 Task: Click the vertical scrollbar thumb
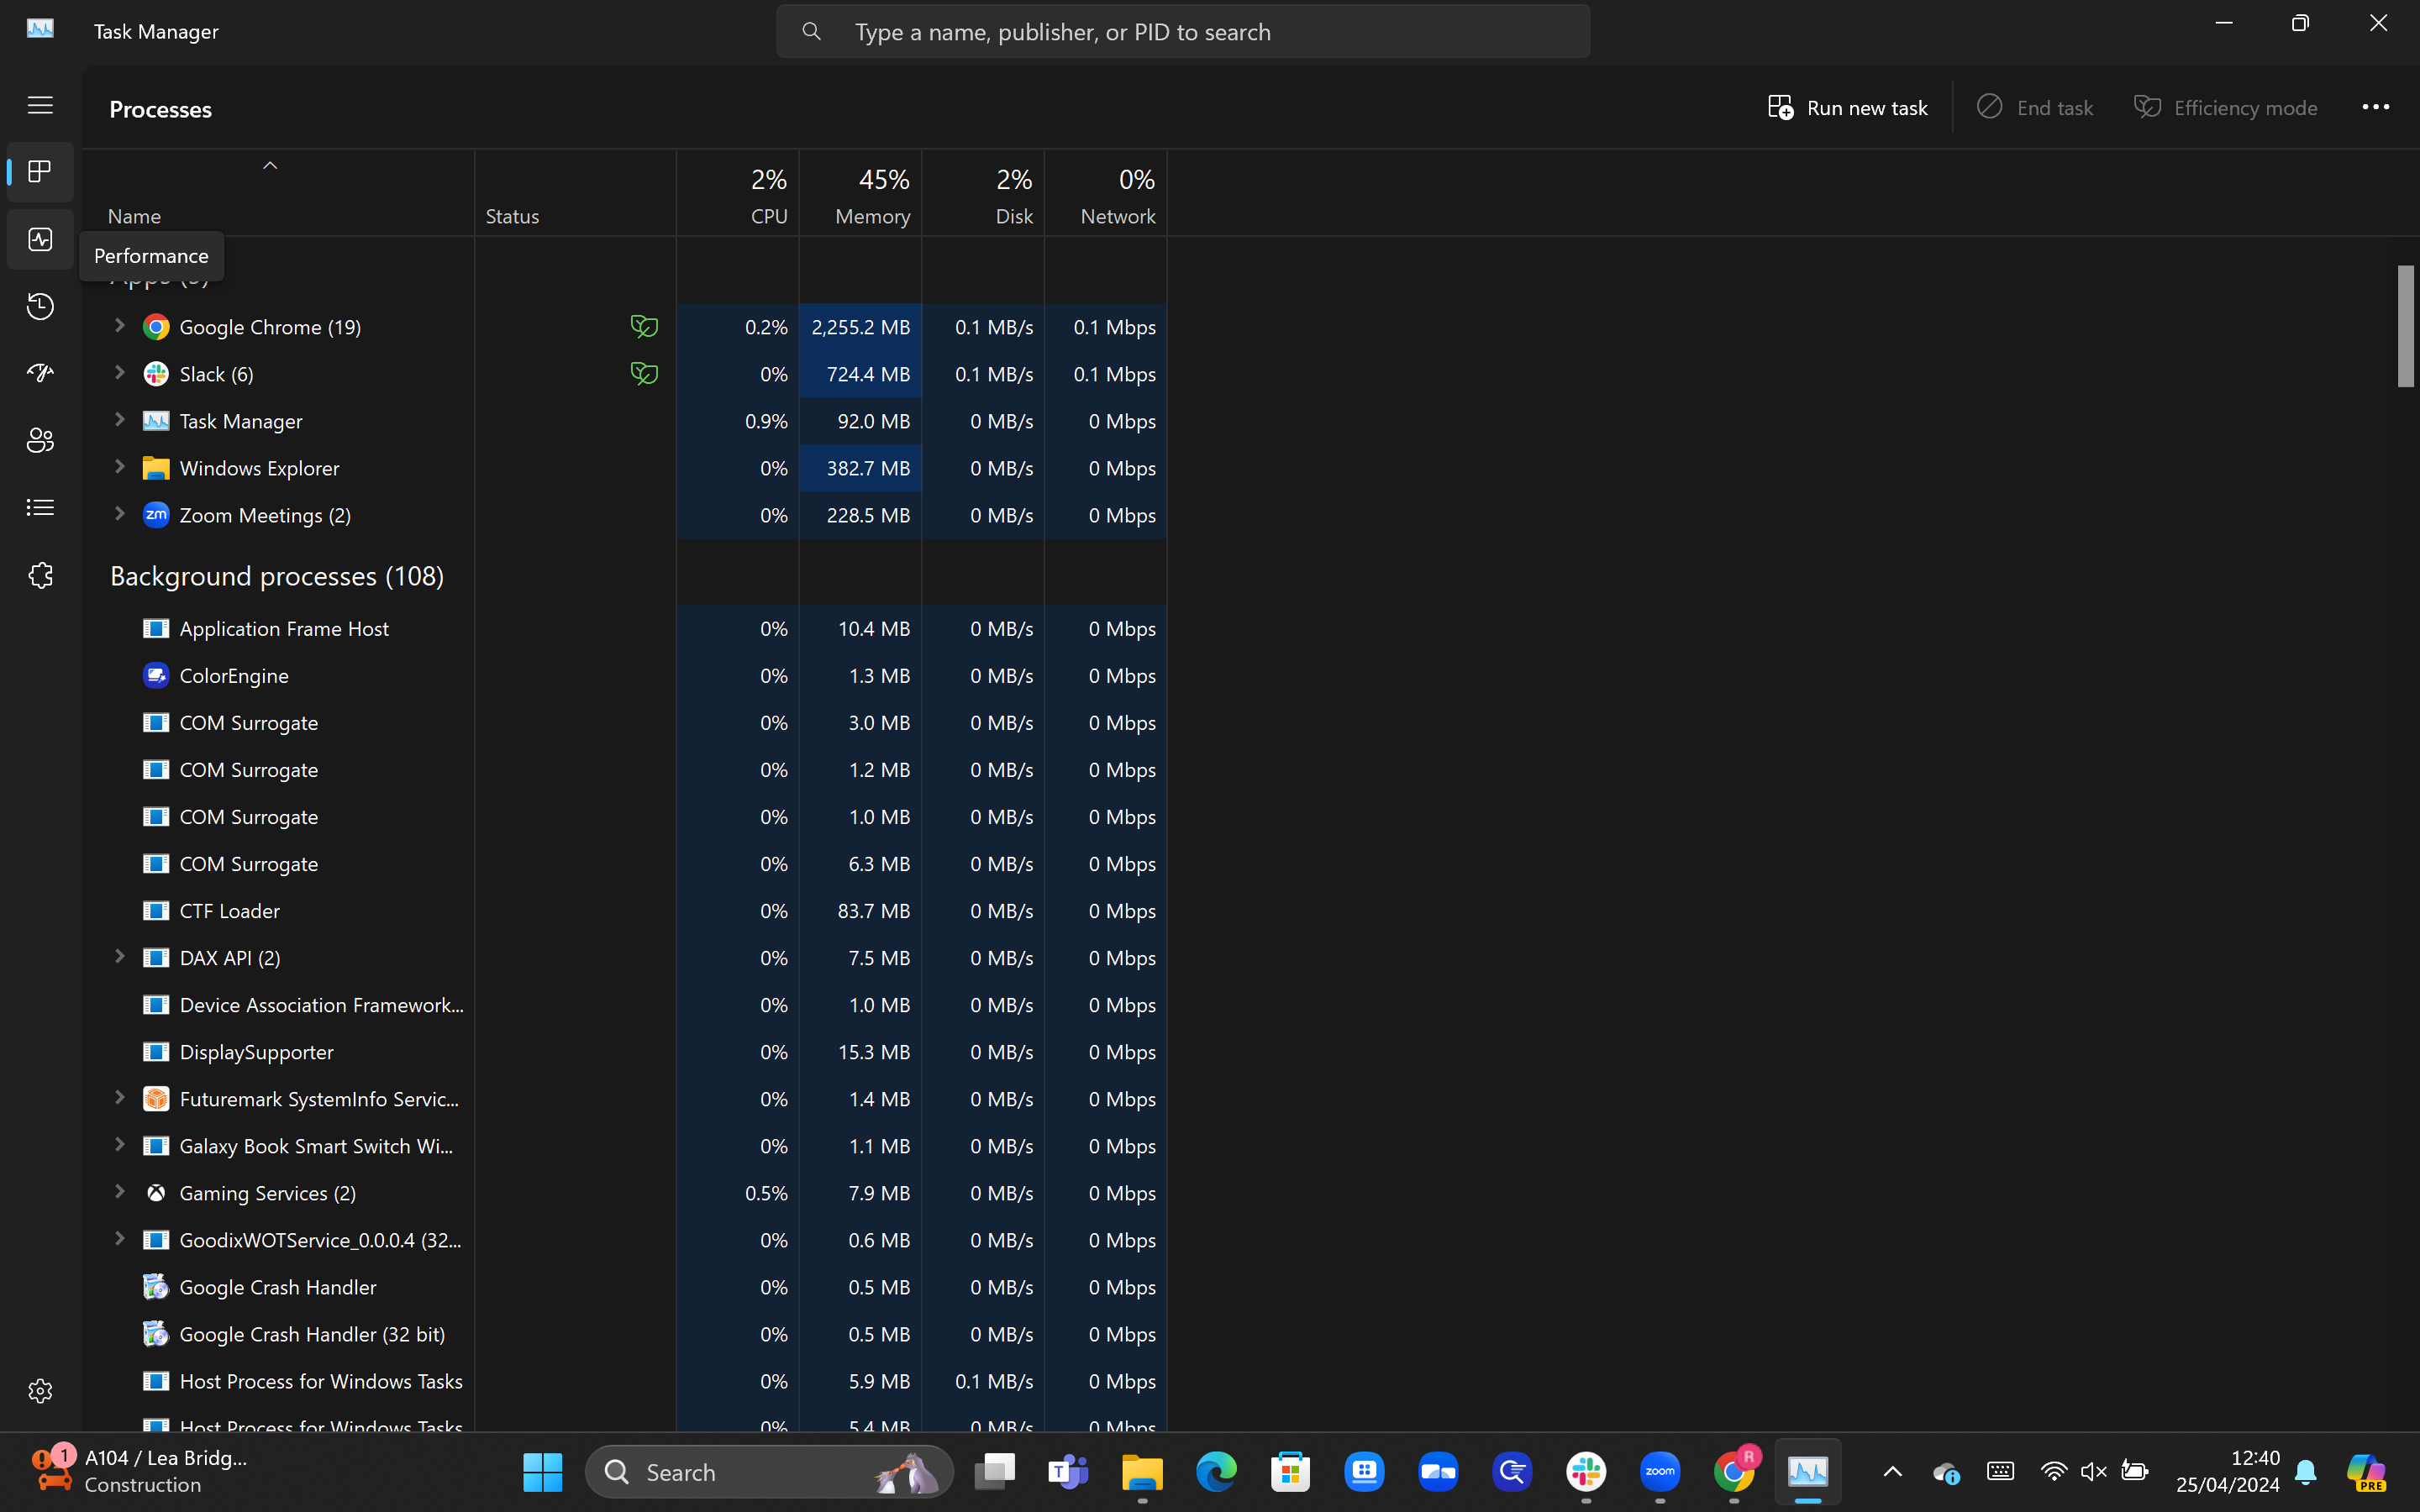point(2406,326)
